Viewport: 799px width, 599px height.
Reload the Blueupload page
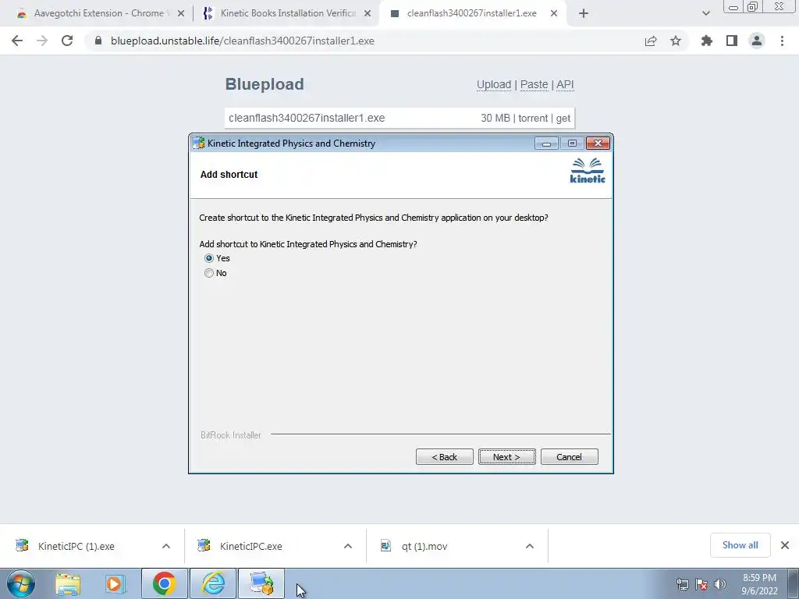coord(67,41)
